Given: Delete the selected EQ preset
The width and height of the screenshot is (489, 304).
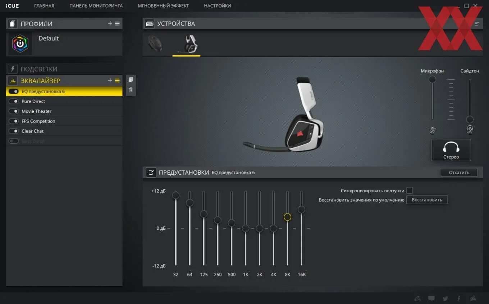Looking at the screenshot, I should tap(131, 90).
